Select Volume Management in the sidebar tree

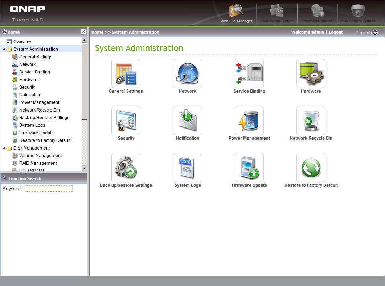point(40,155)
